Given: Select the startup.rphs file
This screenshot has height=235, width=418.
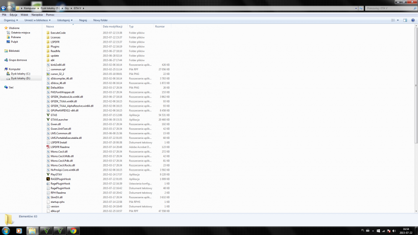Looking at the screenshot, I should pyautogui.click(x=58, y=202).
